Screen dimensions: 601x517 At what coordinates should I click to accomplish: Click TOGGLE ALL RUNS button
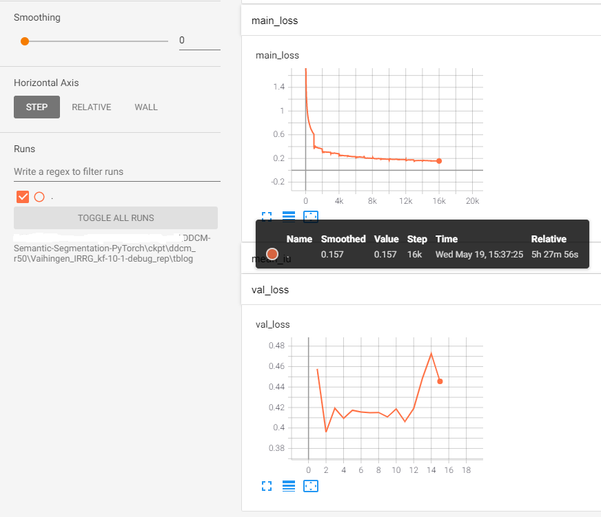click(116, 218)
